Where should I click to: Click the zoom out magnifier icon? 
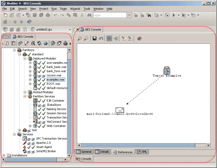[86, 39]
